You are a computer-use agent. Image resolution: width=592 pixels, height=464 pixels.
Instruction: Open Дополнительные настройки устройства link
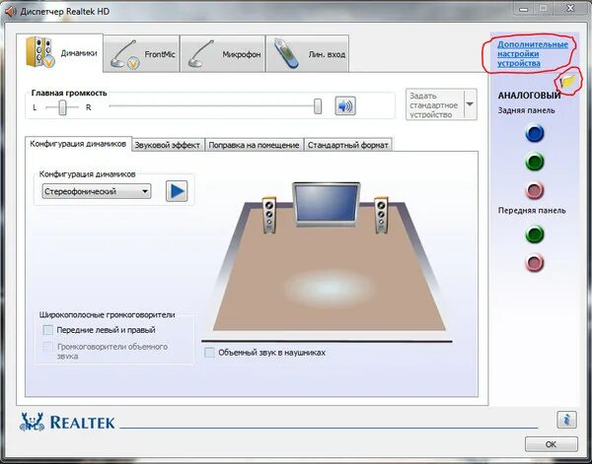(533, 54)
